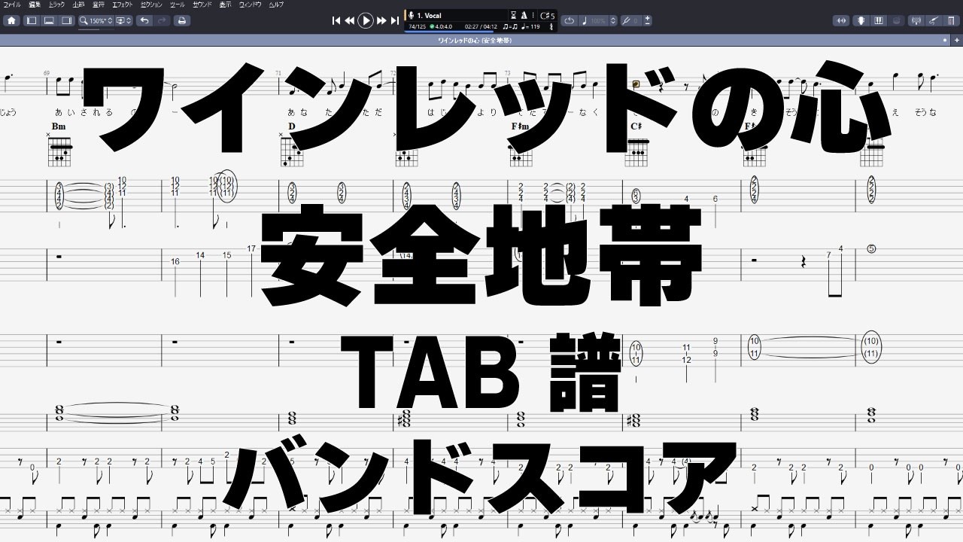Viewport: 963px width, 542px height.
Task: Open the 小節 menu
Action: [78, 5]
